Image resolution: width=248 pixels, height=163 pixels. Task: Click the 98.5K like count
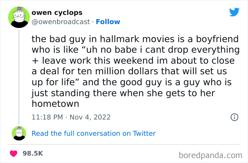point(33,153)
